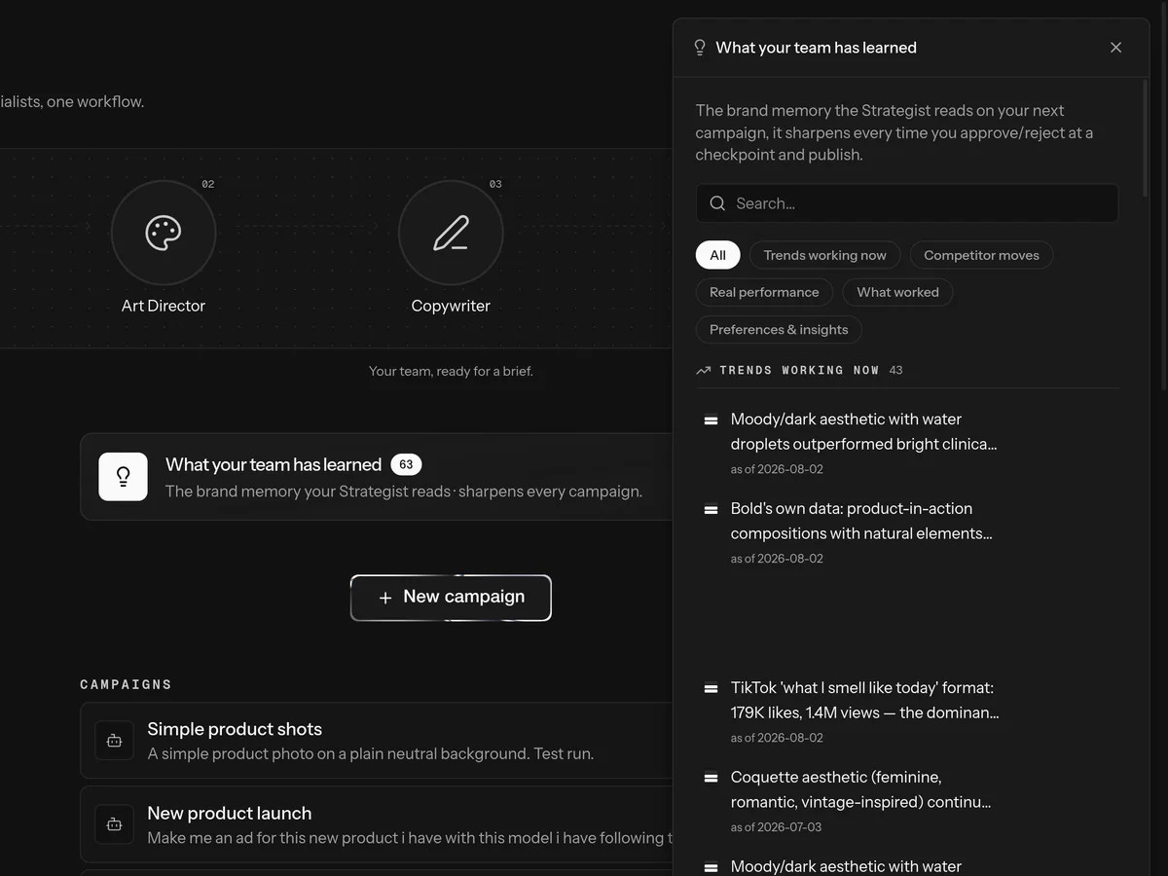Select the All filter chip
The width and height of the screenshot is (1168, 876).
coord(717,255)
